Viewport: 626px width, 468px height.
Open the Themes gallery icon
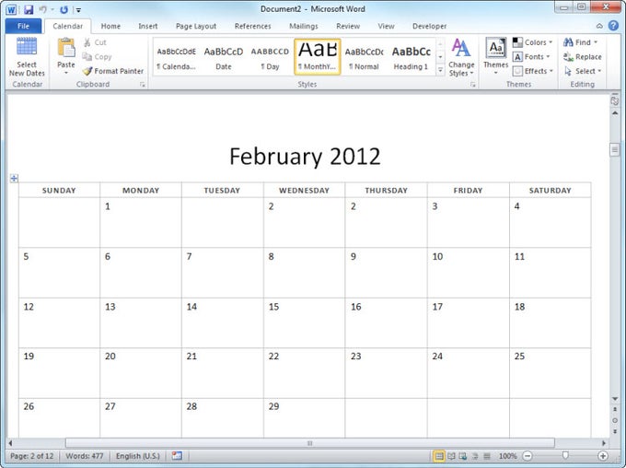point(496,48)
